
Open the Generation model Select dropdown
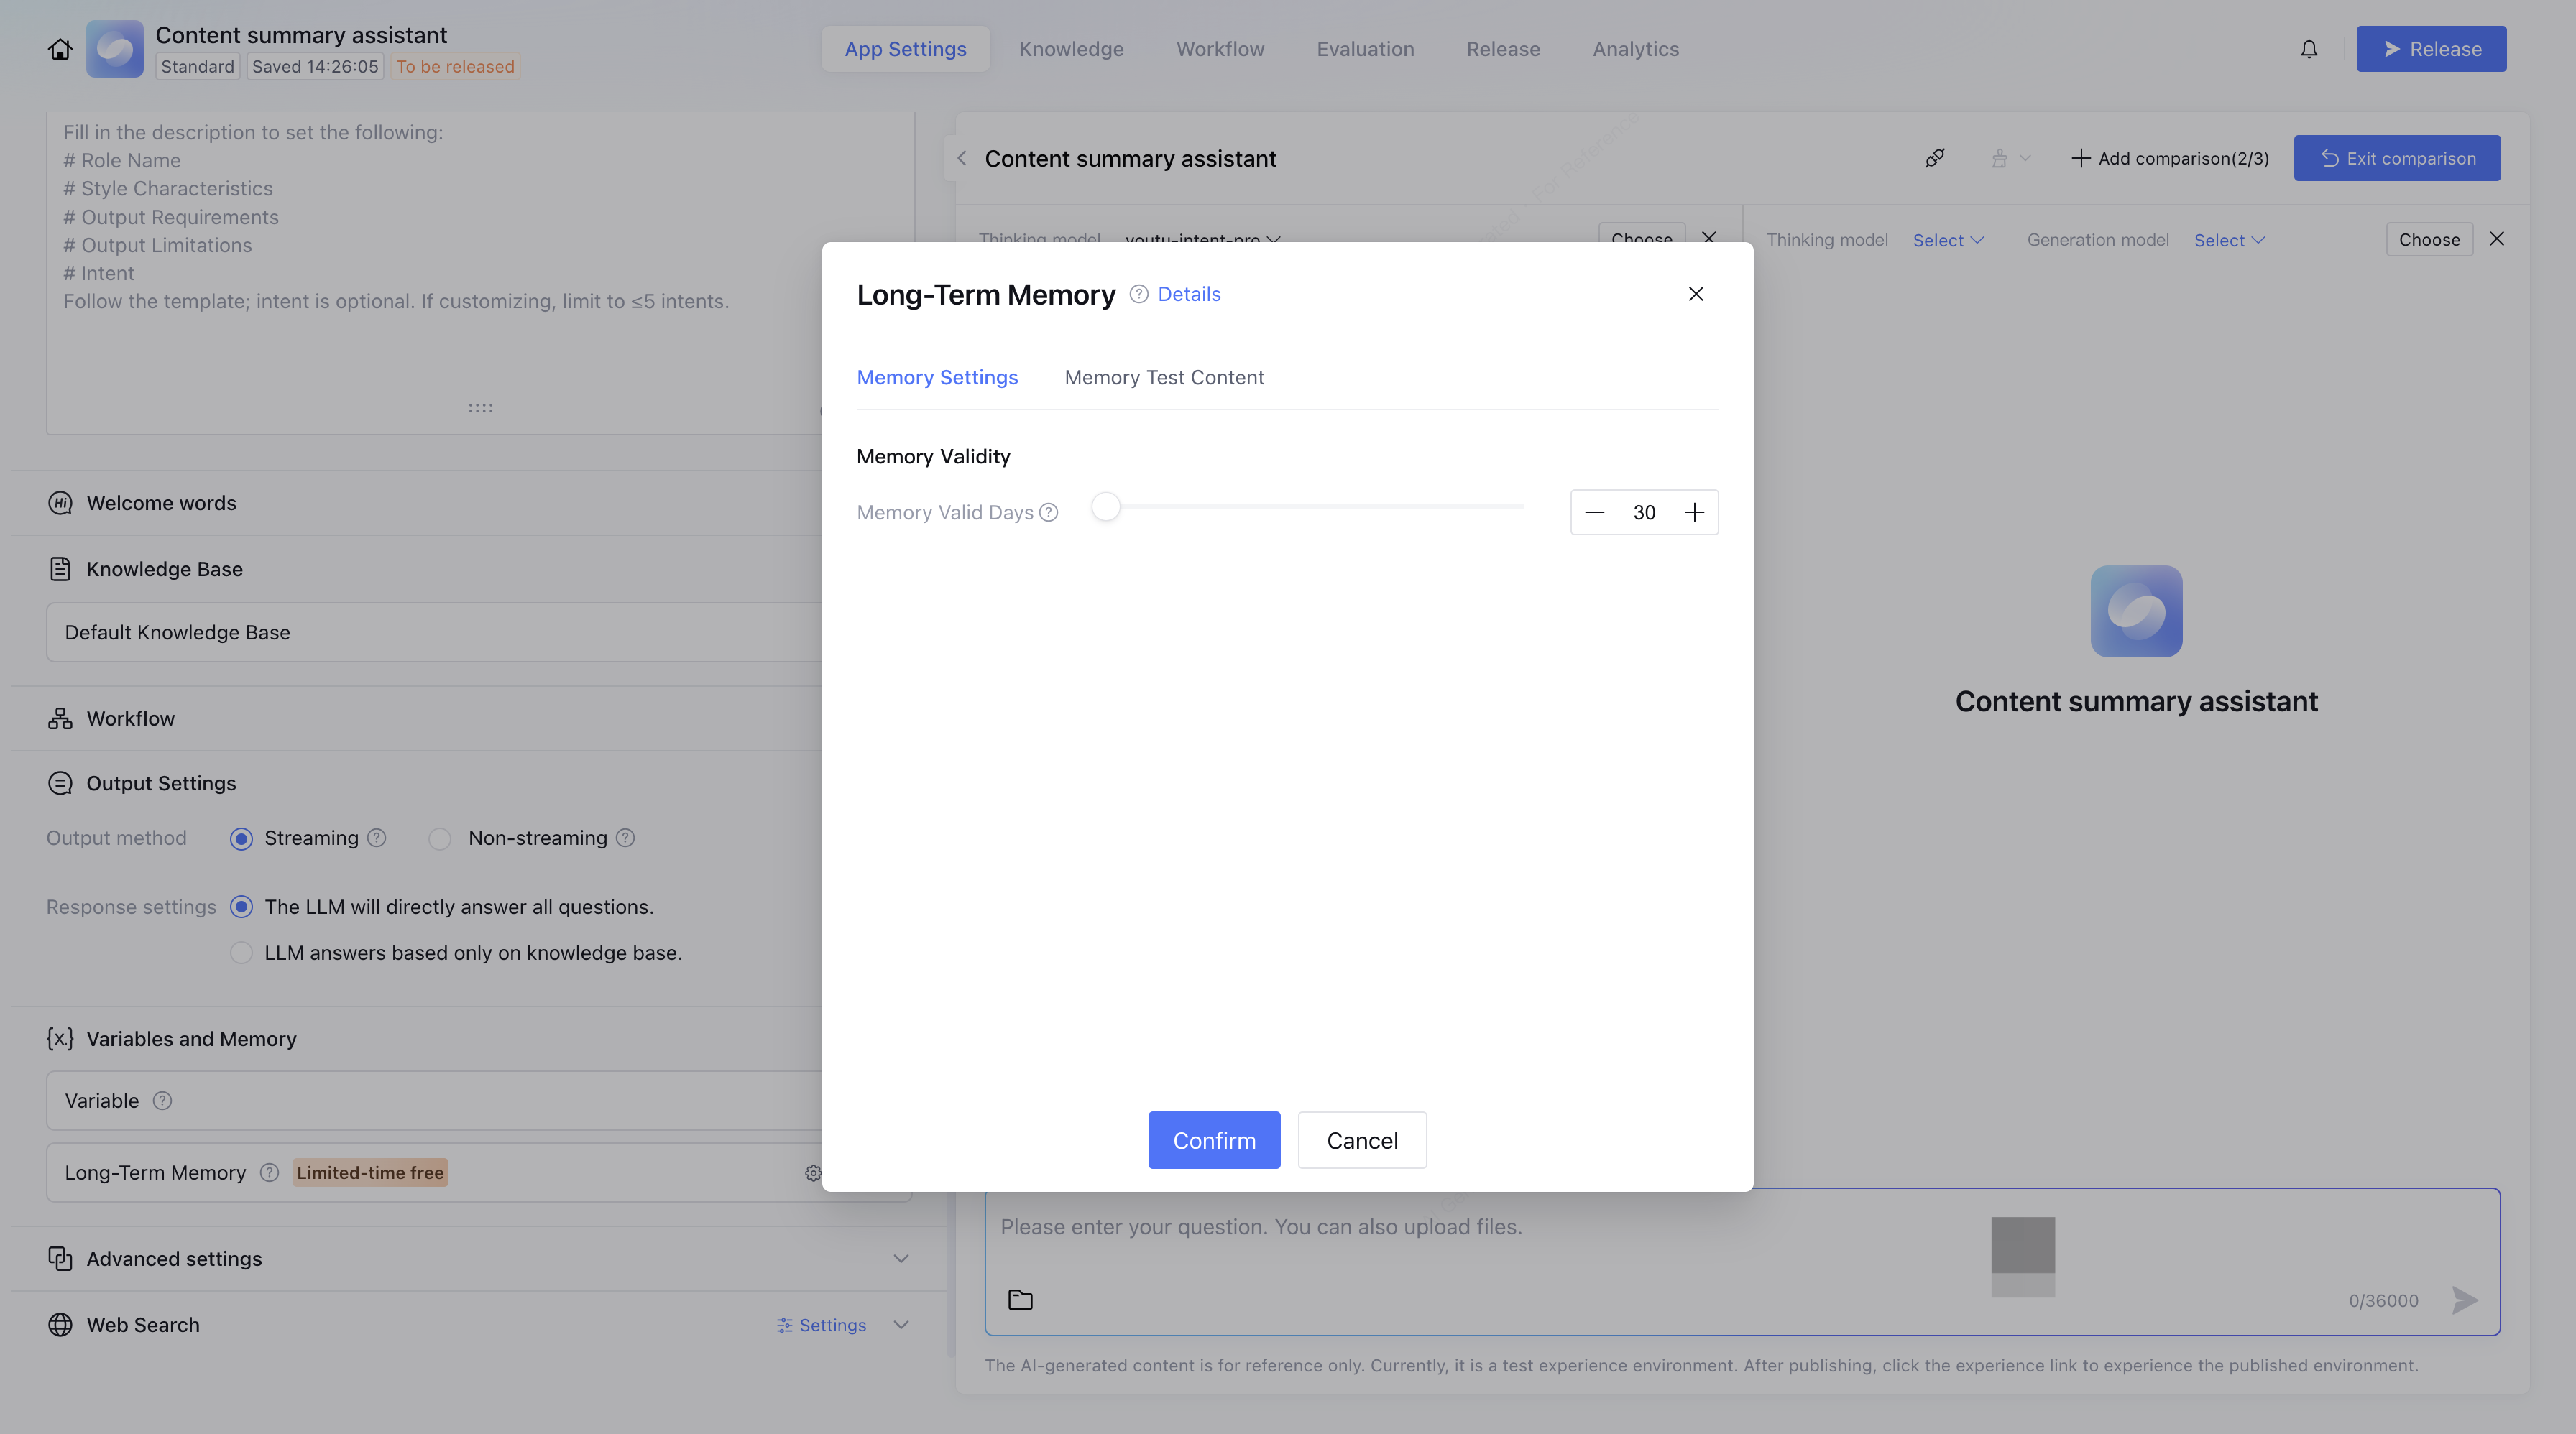(2228, 240)
